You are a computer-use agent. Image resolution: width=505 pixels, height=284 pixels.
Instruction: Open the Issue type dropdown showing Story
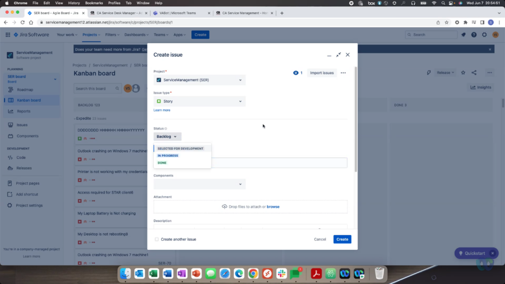click(200, 101)
